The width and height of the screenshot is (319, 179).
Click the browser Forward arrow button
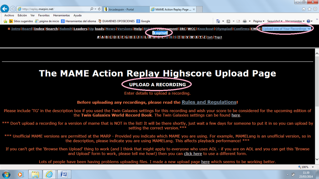tap(13, 9)
